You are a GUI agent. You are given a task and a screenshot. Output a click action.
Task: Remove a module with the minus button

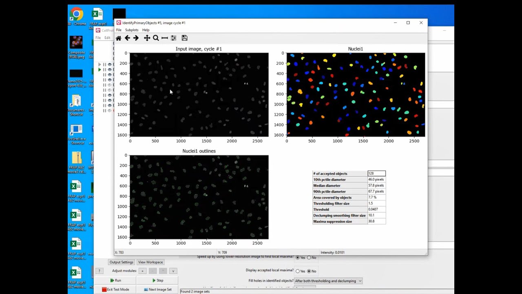coord(153,271)
